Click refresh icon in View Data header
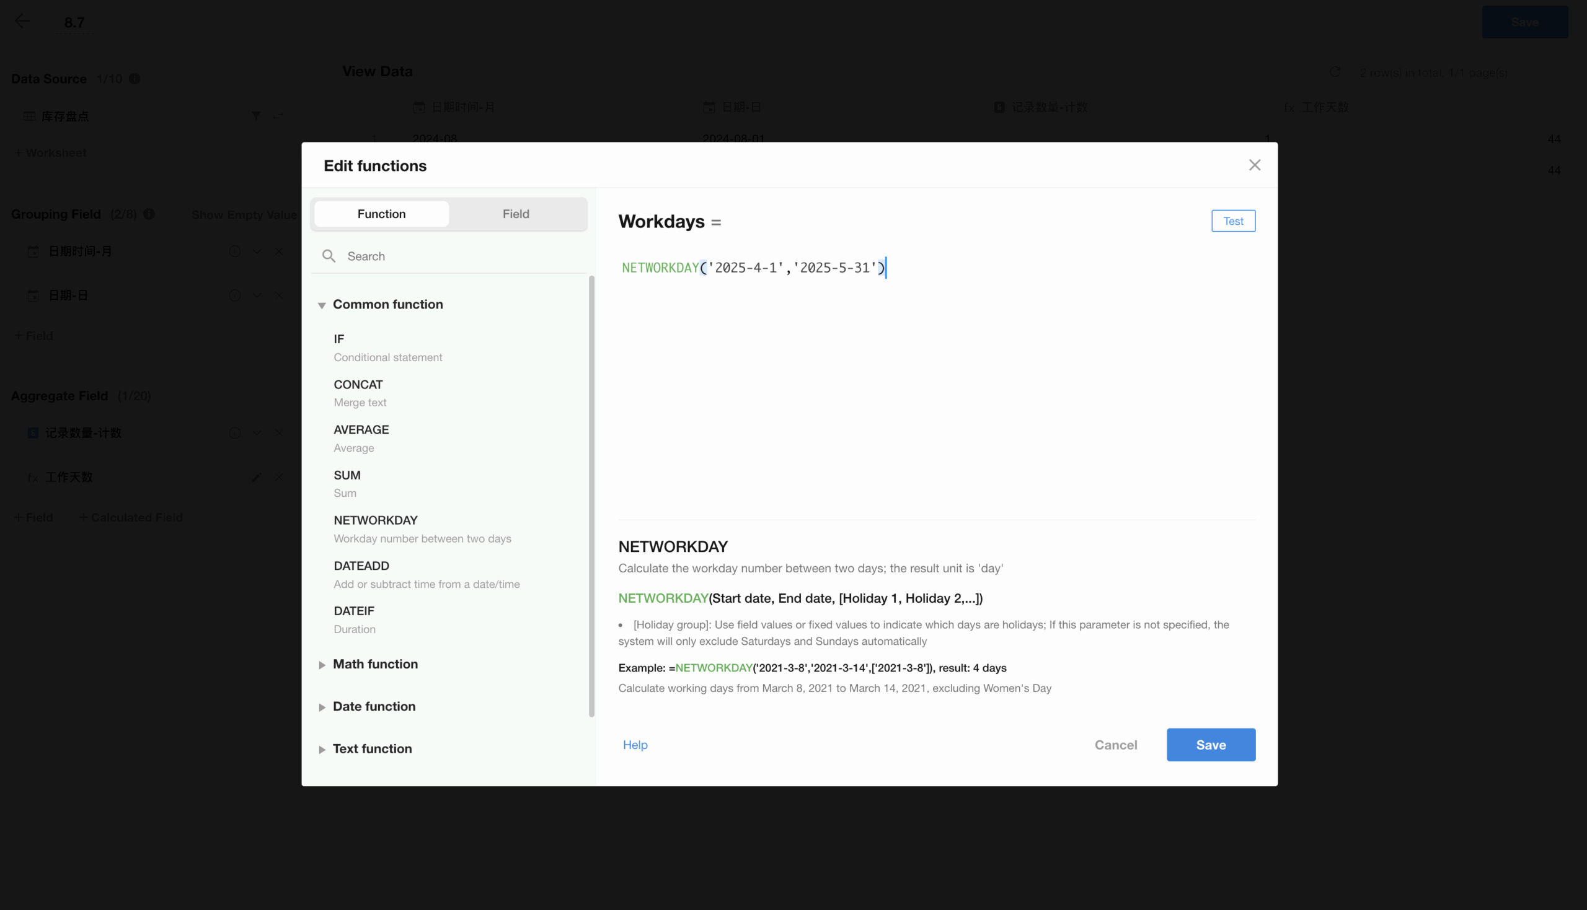The width and height of the screenshot is (1587, 910). [1334, 72]
